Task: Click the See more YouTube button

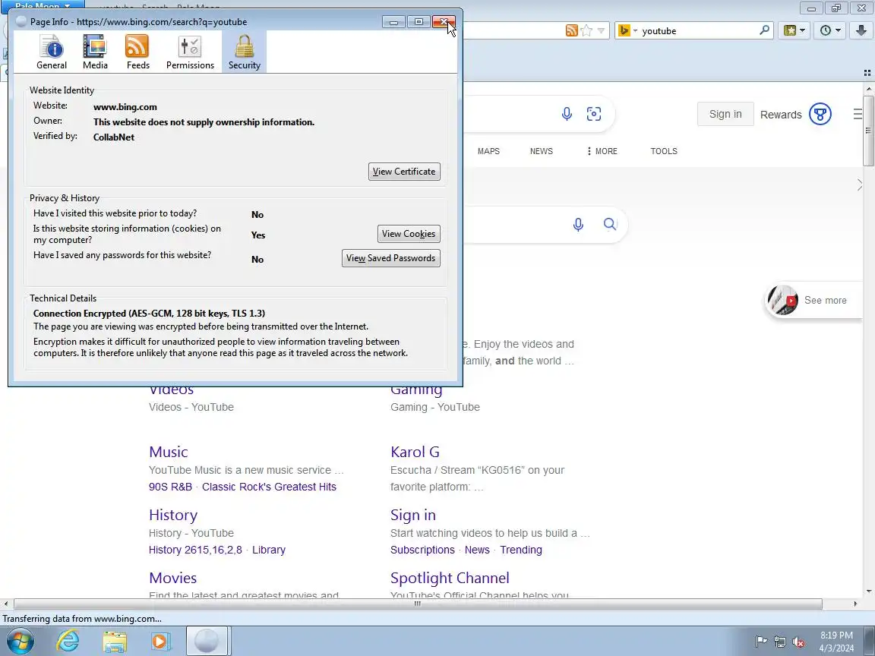Action: pos(813,300)
